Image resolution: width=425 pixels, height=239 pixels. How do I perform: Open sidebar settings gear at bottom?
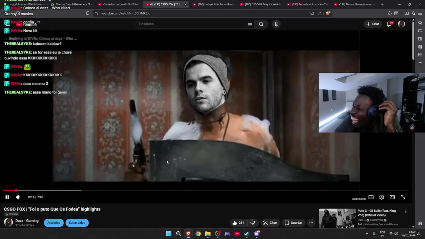click(x=420, y=223)
